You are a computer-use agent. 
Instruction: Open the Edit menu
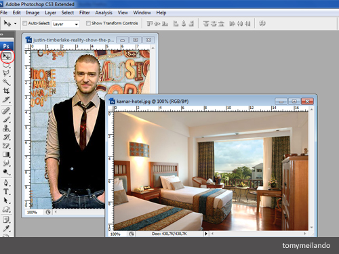(x=16, y=13)
